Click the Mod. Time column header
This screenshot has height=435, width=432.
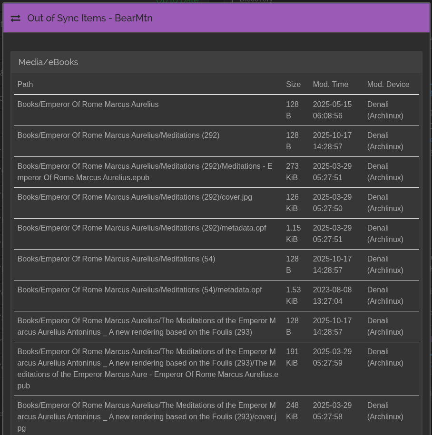[330, 84]
